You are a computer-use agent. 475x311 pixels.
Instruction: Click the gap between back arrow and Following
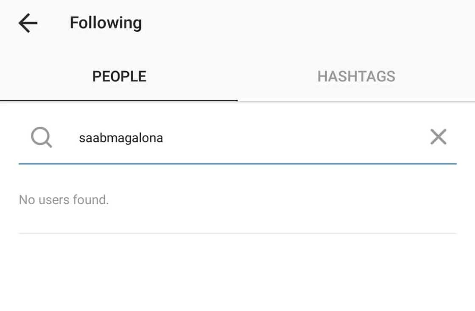(x=54, y=23)
